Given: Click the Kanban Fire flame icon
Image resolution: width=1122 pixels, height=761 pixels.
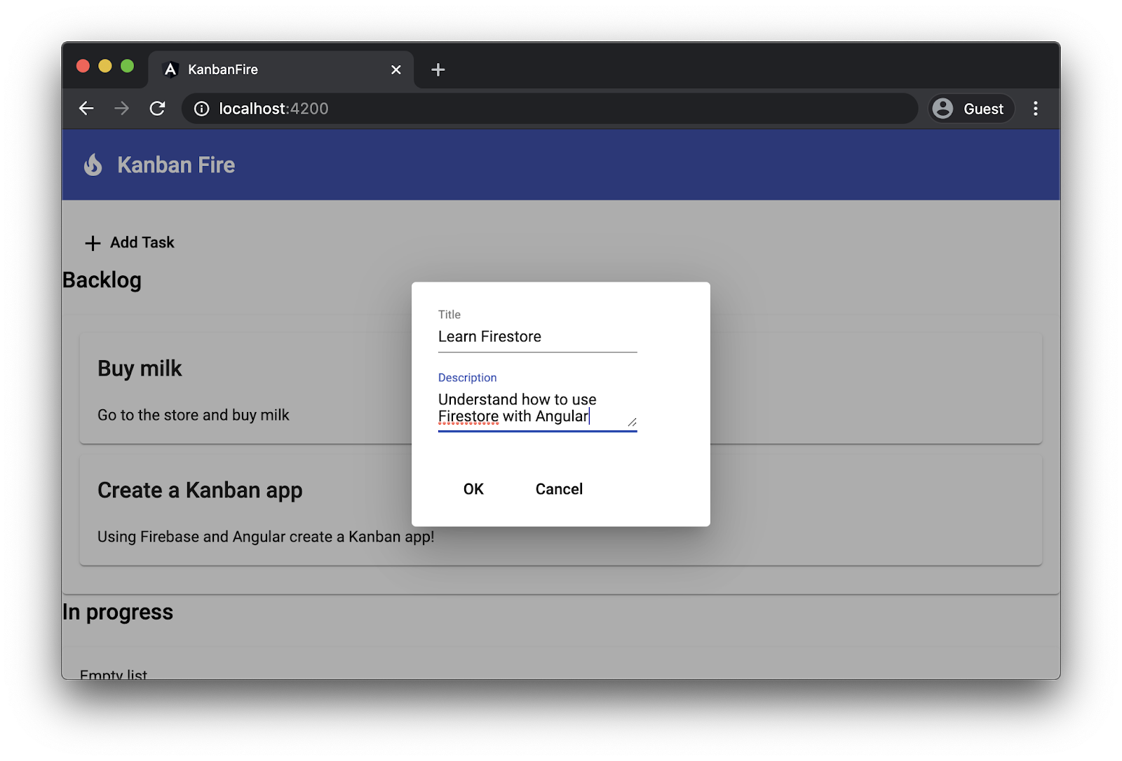Looking at the screenshot, I should pos(93,165).
